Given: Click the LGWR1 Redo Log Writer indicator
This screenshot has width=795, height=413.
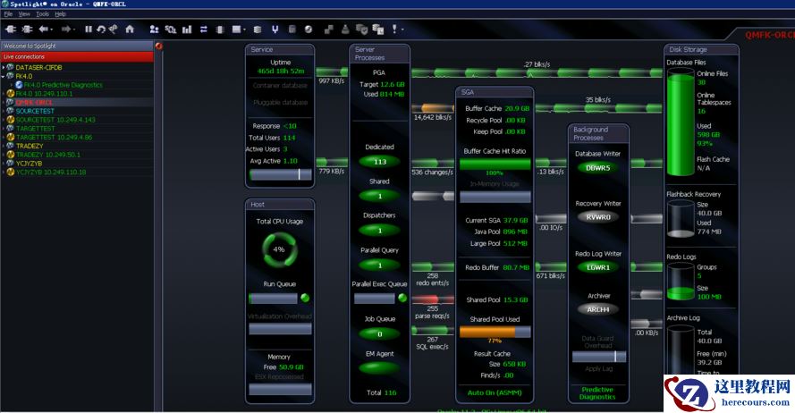Looking at the screenshot, I should click(x=598, y=267).
